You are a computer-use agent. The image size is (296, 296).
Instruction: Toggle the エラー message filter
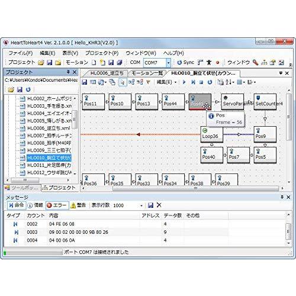57,205
